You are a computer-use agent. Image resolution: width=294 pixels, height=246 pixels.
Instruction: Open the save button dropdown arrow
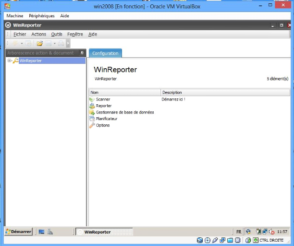click(55, 43)
